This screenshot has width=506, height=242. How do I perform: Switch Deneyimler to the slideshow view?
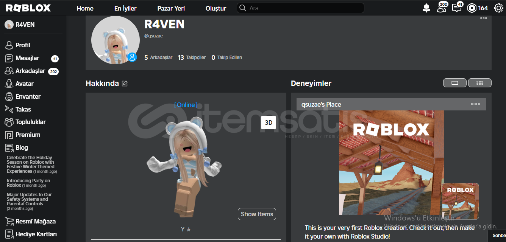[455, 83]
